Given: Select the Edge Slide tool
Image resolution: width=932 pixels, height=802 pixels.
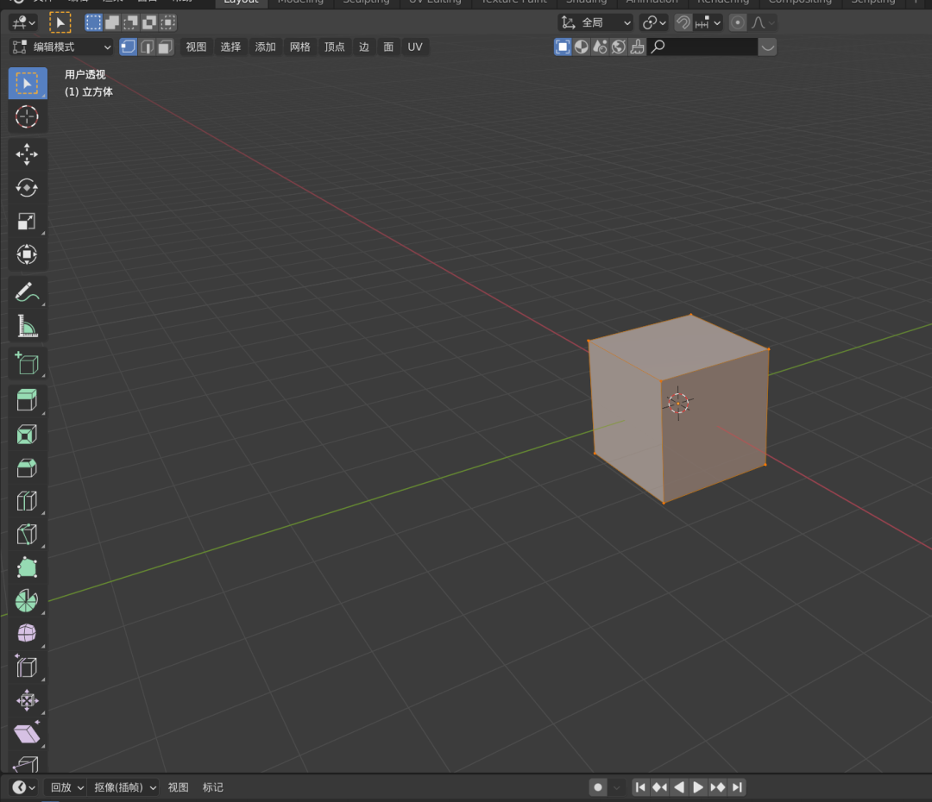Looking at the screenshot, I should [27, 667].
